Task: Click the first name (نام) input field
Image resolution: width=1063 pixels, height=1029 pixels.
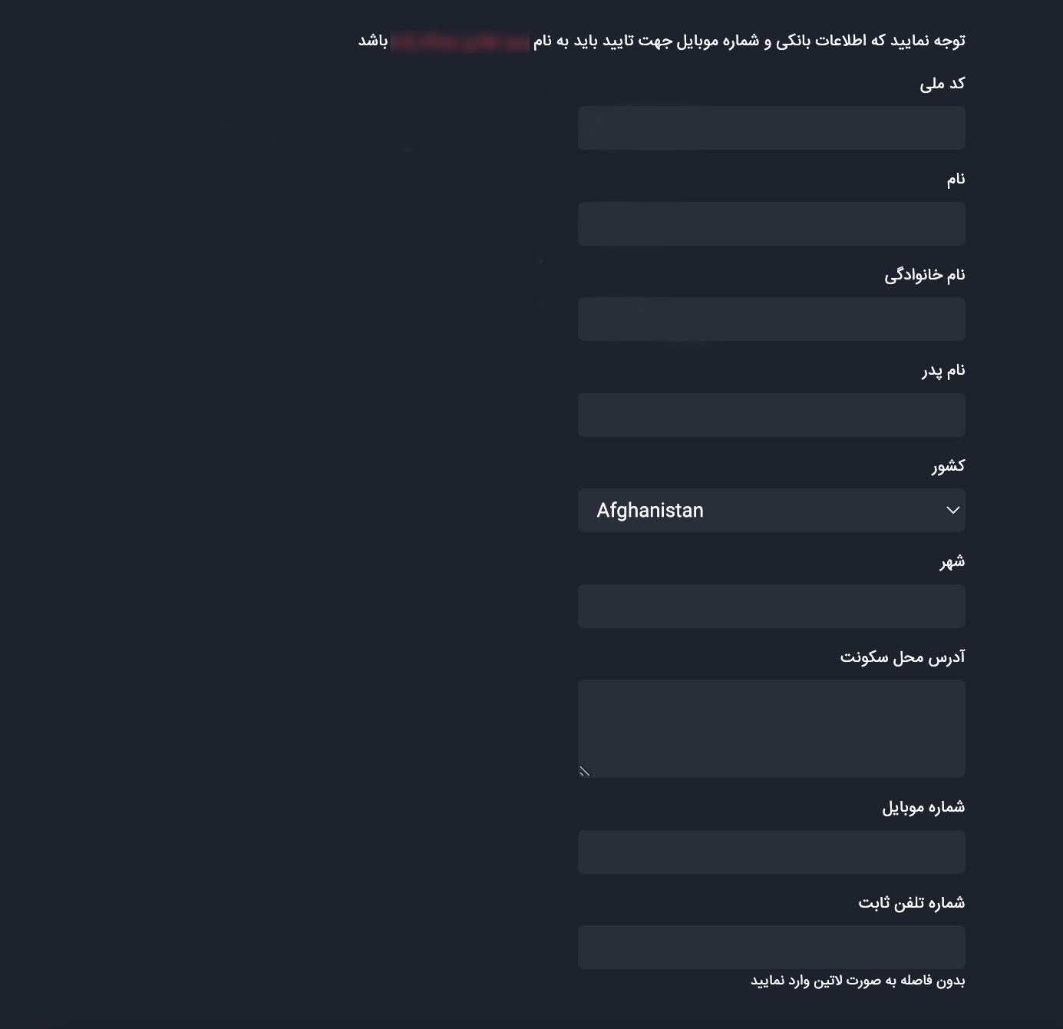Action: (771, 224)
